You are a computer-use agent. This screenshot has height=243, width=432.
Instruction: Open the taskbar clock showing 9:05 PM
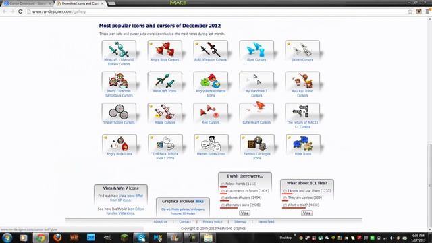click(x=418, y=238)
